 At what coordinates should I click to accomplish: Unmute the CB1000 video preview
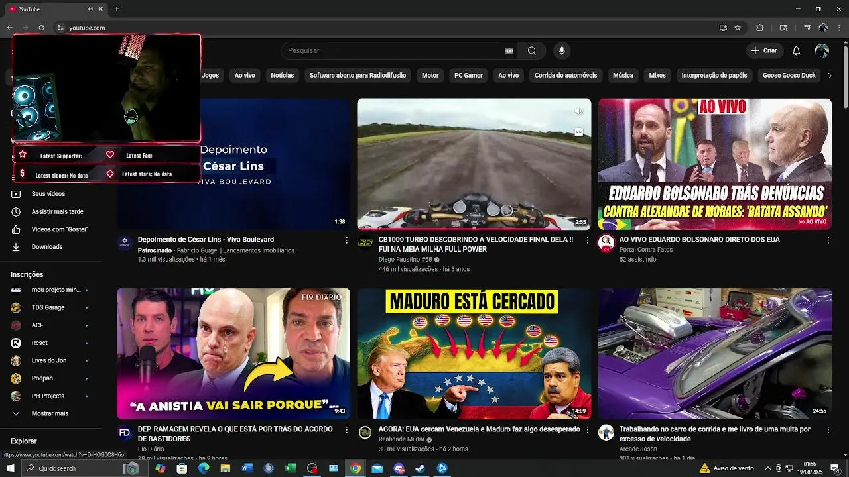coord(578,111)
